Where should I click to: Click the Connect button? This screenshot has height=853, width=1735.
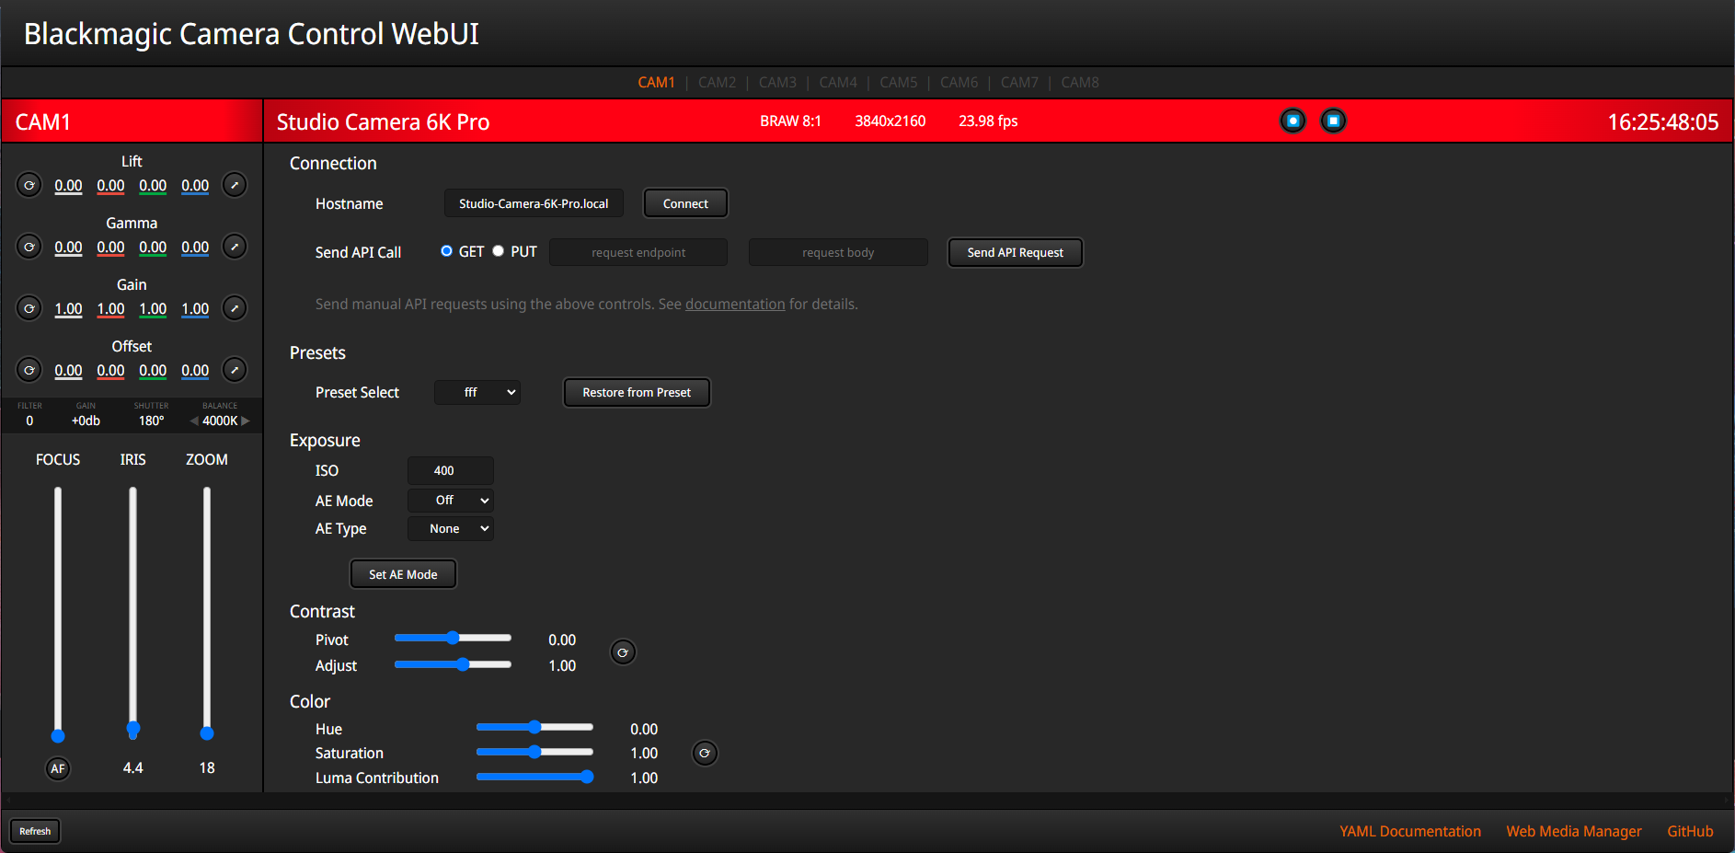(x=685, y=203)
